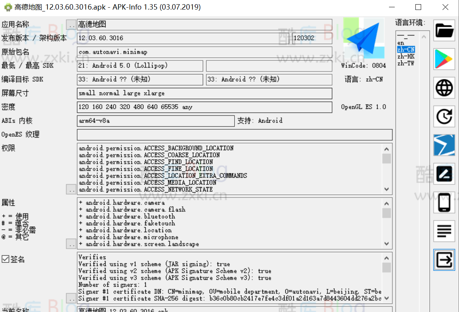
Task: Click the pencil rename icon
Action: (444, 174)
